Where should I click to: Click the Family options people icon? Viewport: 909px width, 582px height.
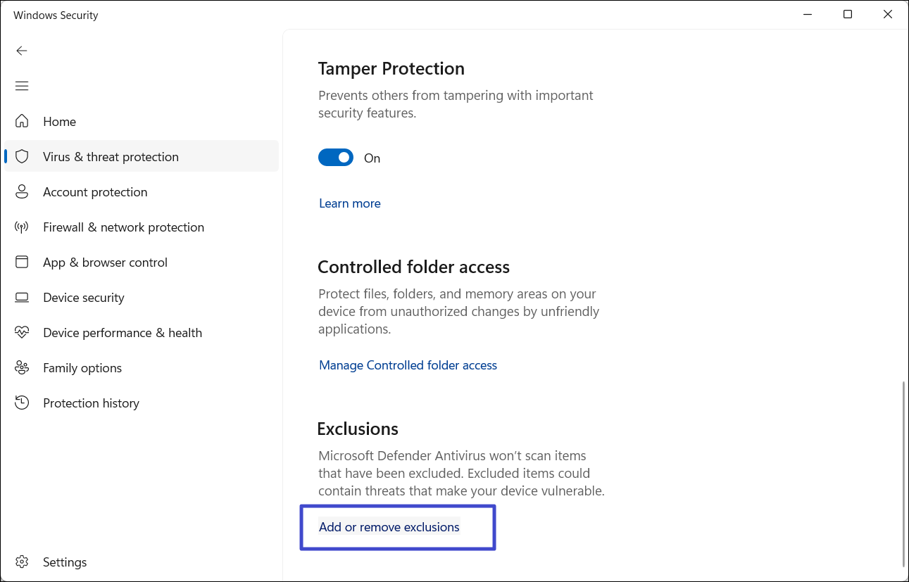click(22, 367)
